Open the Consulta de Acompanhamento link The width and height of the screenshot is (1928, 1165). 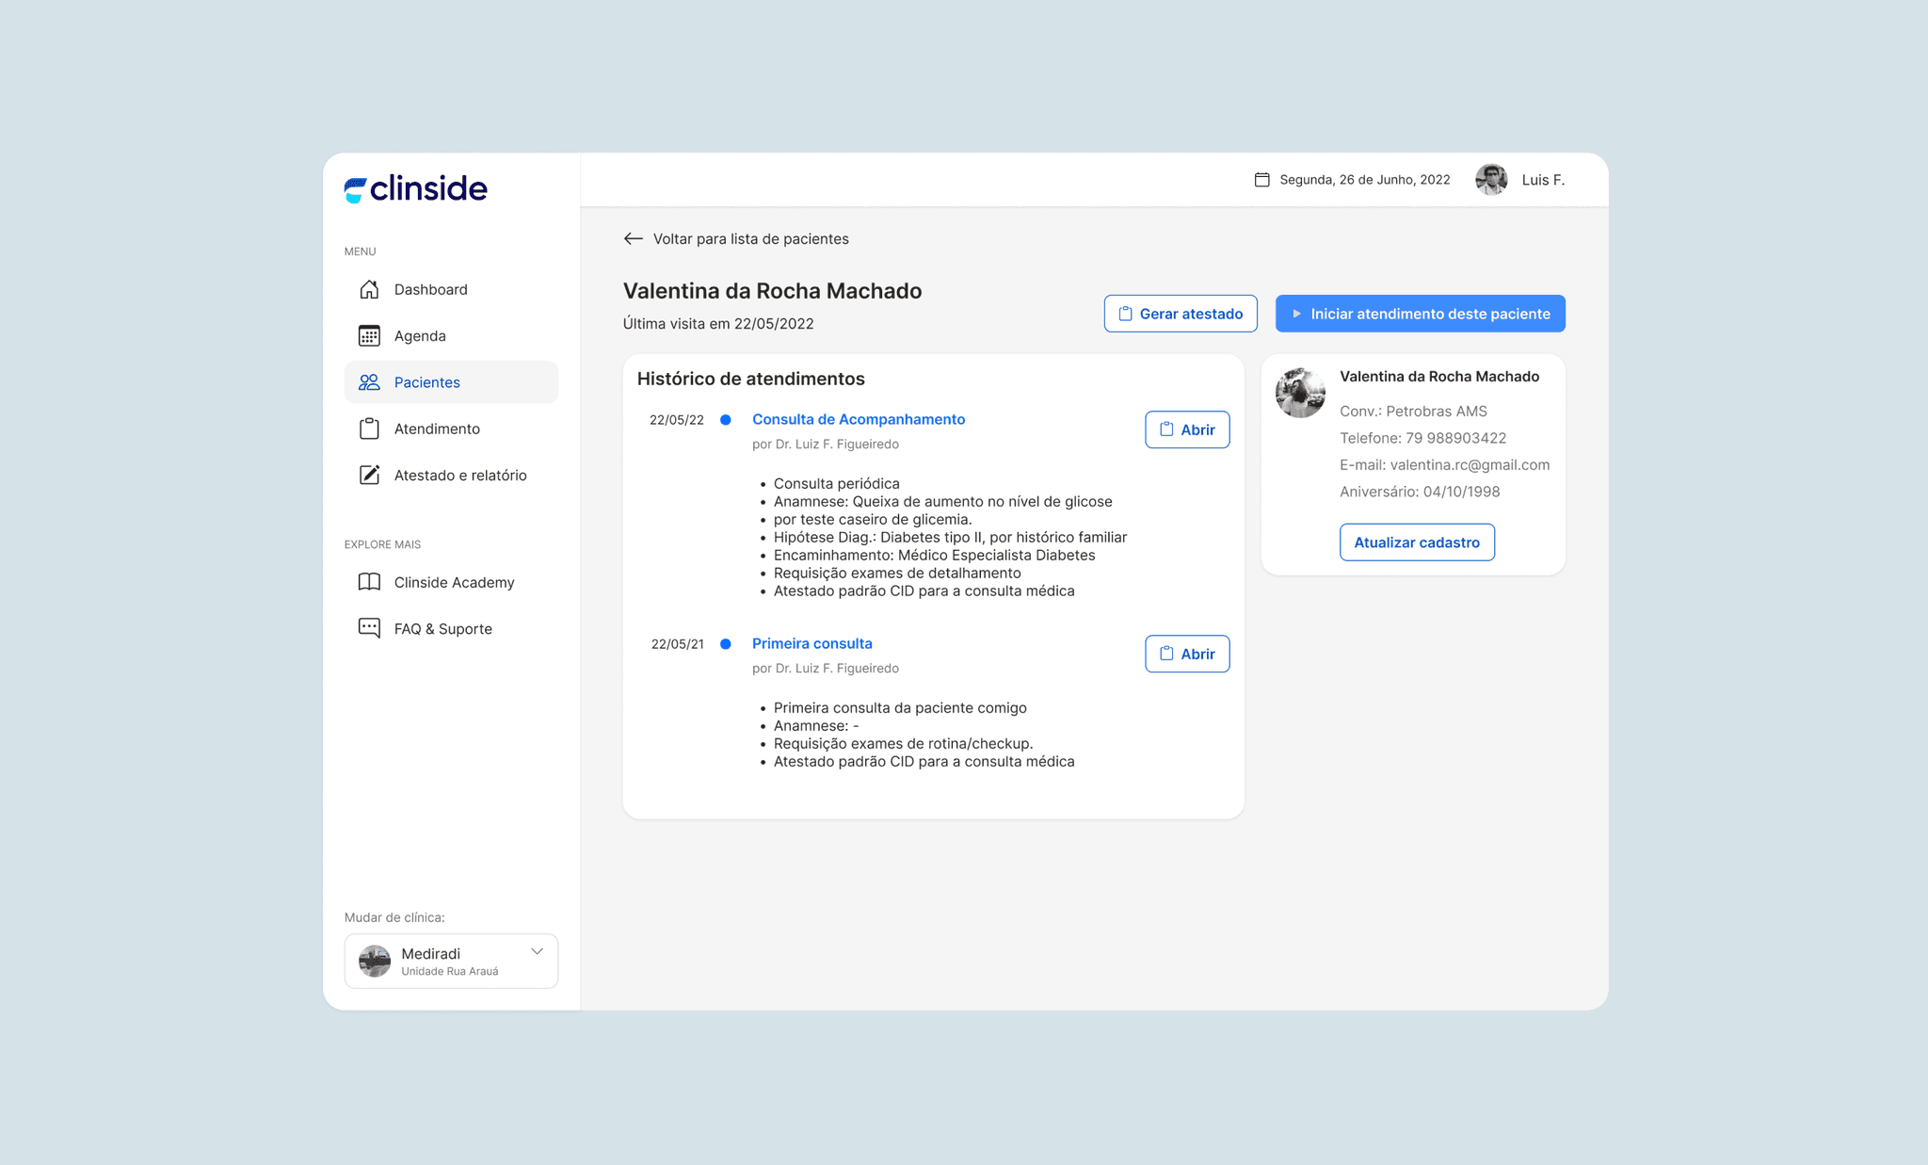858,419
